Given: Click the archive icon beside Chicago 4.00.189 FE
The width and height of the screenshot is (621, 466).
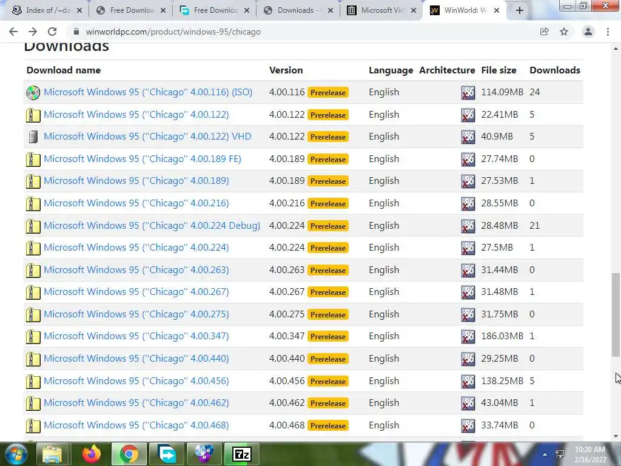Looking at the screenshot, I should coord(33,160).
